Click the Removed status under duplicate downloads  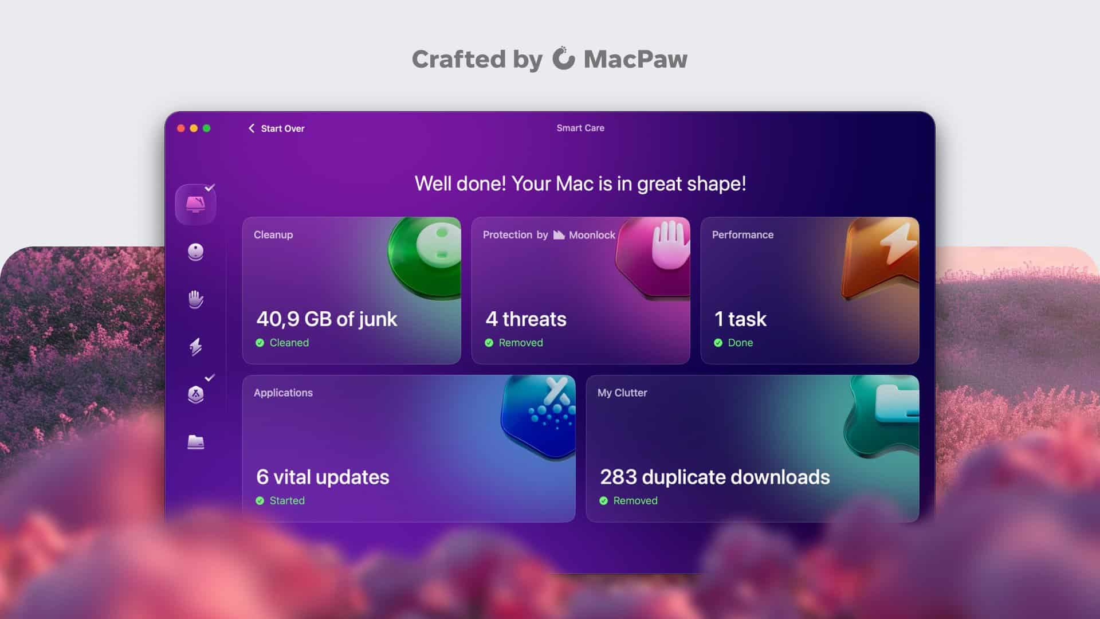(x=635, y=501)
